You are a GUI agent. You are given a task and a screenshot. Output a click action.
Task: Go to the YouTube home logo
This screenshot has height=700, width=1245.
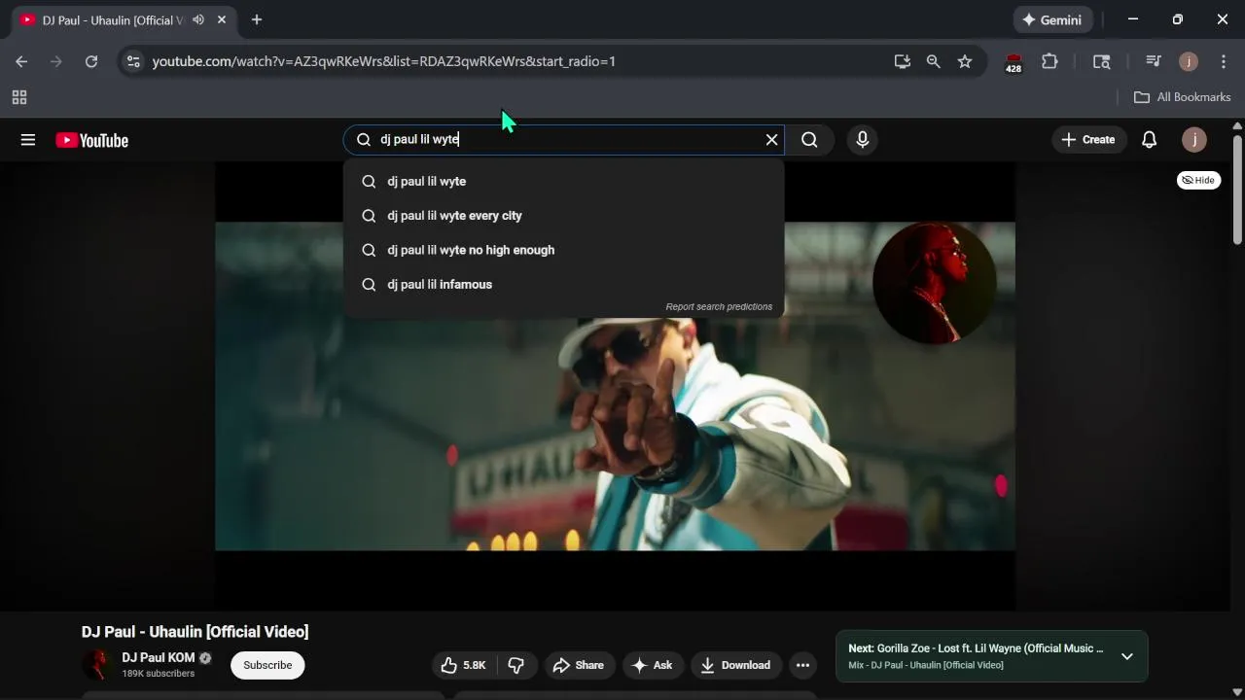tap(92, 140)
